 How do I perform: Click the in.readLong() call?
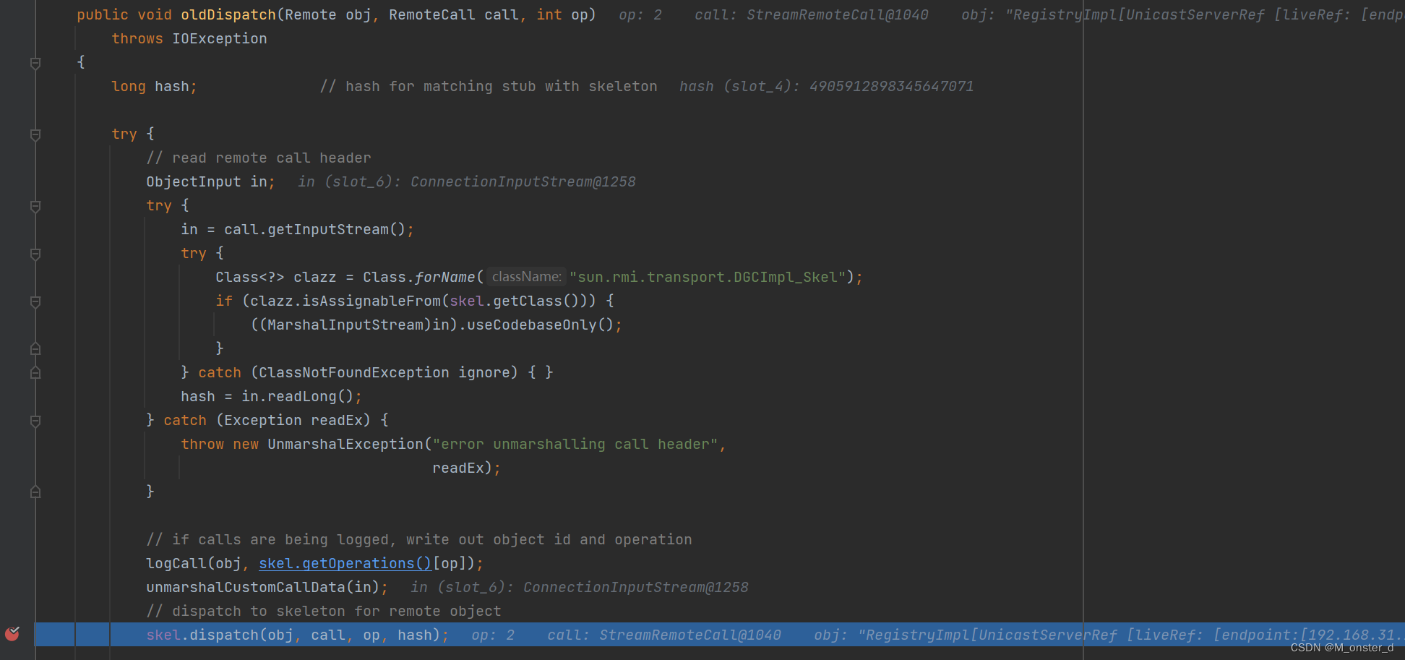[x=298, y=396]
